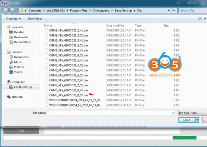Open the split arrow beside Open button

click(x=197, y=120)
